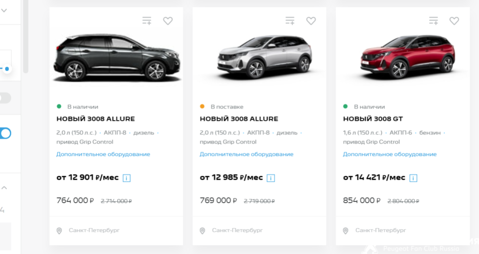Click the blue range slider handle

tap(7, 69)
